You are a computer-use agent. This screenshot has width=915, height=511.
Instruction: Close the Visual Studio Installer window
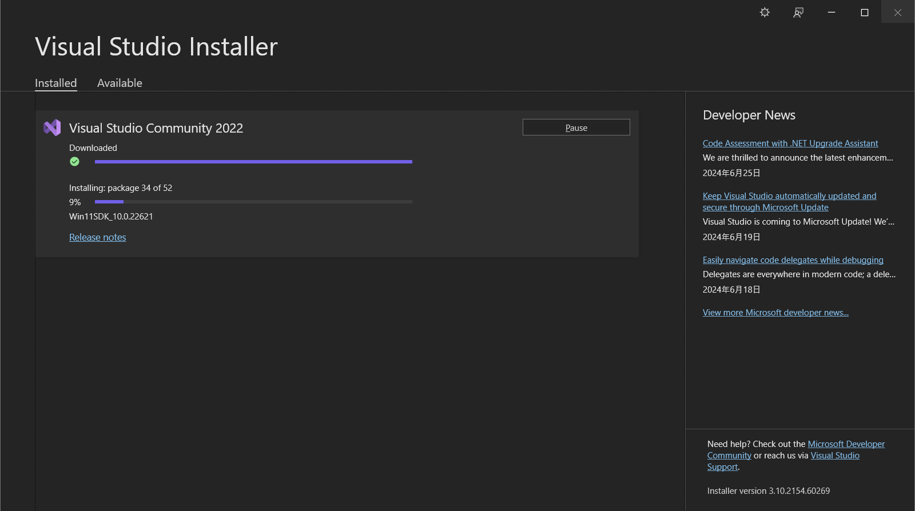pyautogui.click(x=898, y=12)
